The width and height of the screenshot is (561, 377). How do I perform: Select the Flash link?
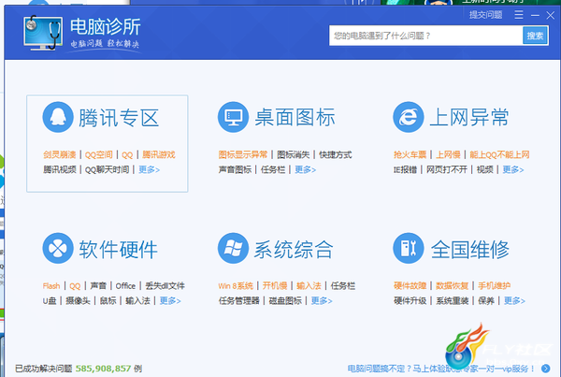coord(51,285)
